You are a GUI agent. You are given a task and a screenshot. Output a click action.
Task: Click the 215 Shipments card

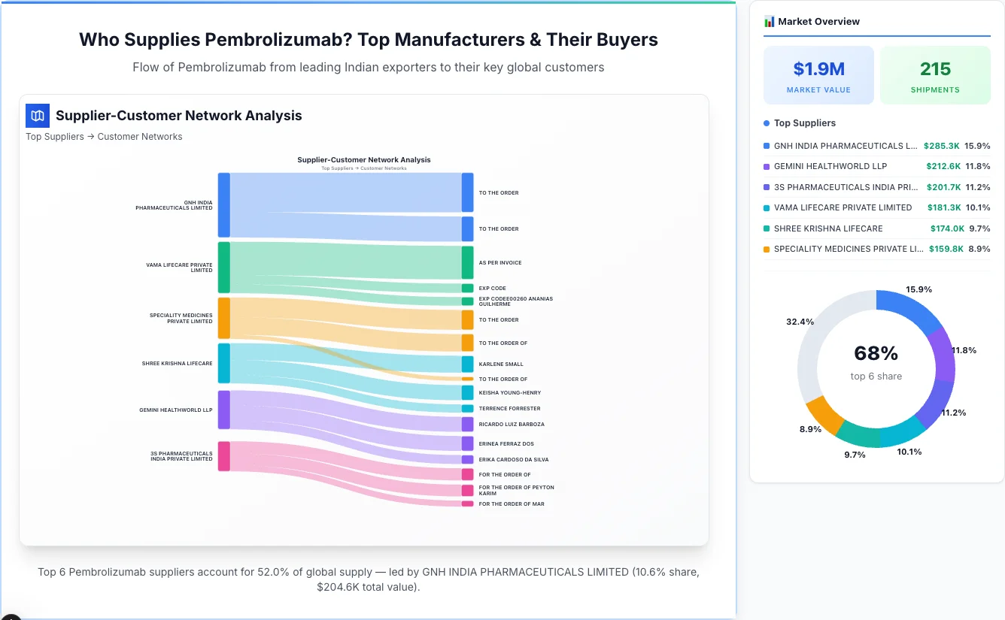coord(935,74)
